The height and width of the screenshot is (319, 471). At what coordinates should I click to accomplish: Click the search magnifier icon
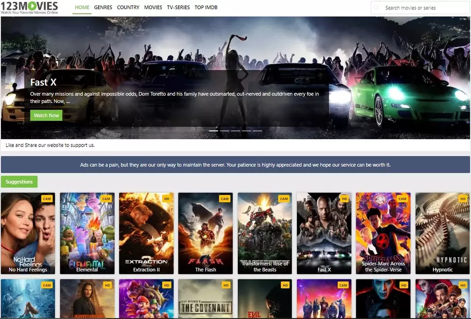376,8
